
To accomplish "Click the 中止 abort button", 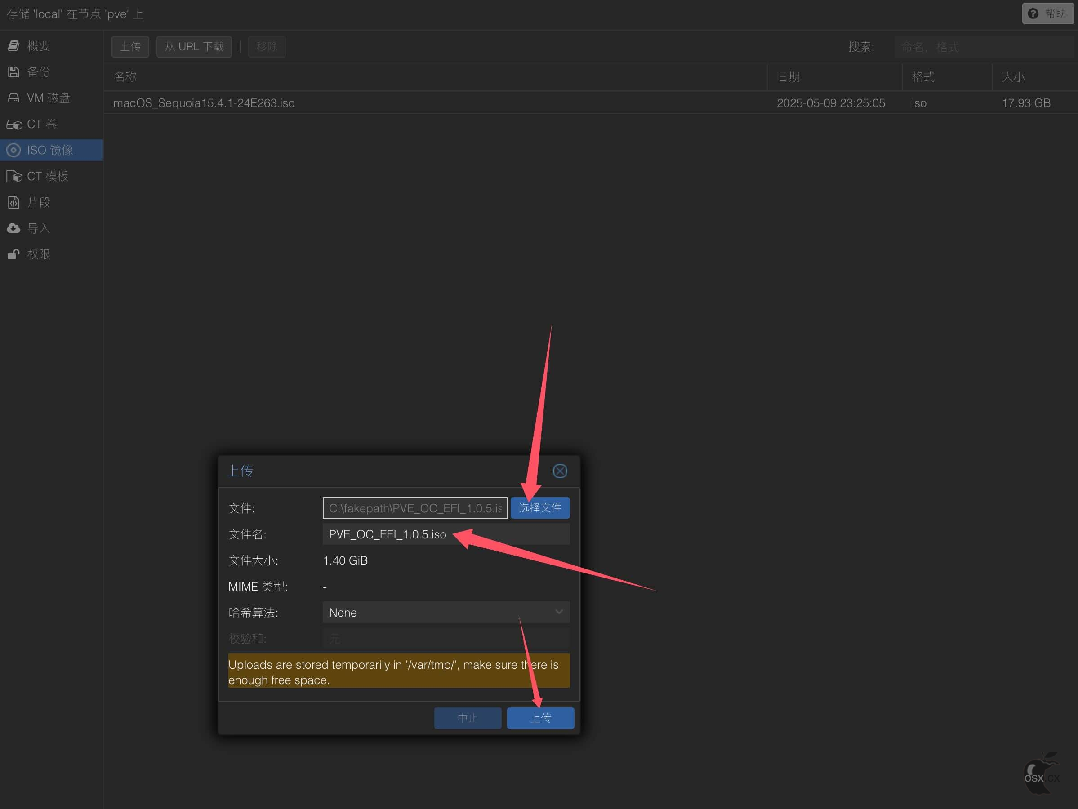I will pos(468,718).
